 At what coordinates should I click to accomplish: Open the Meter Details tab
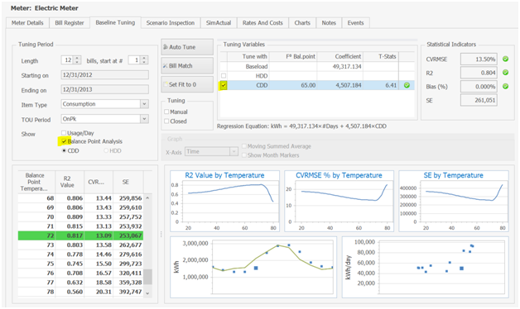point(27,23)
